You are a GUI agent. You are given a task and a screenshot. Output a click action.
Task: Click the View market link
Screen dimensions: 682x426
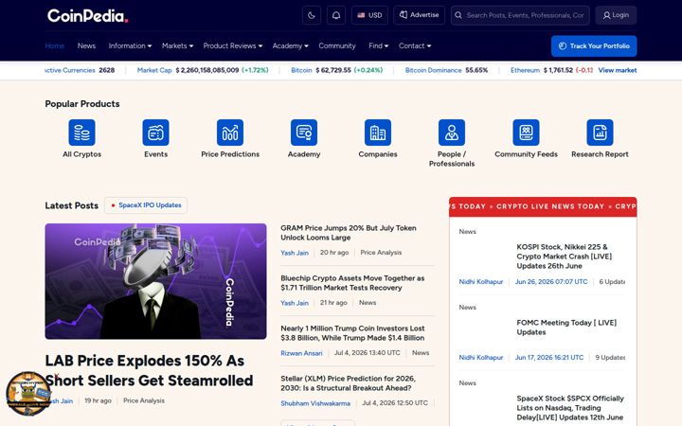tap(618, 70)
